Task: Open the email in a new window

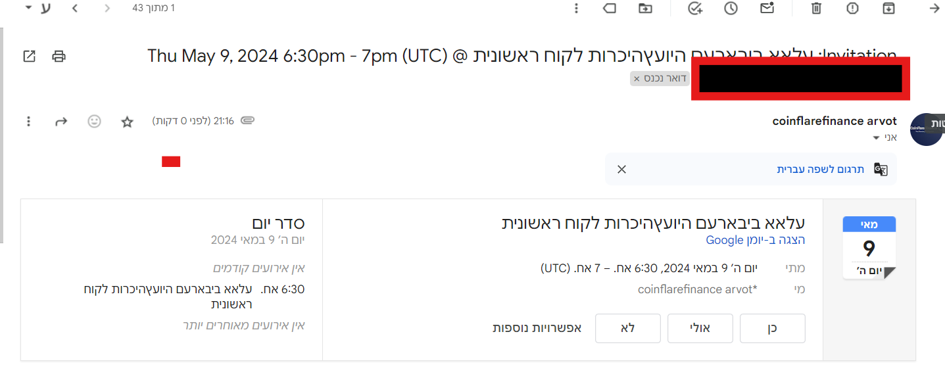Action: [29, 56]
